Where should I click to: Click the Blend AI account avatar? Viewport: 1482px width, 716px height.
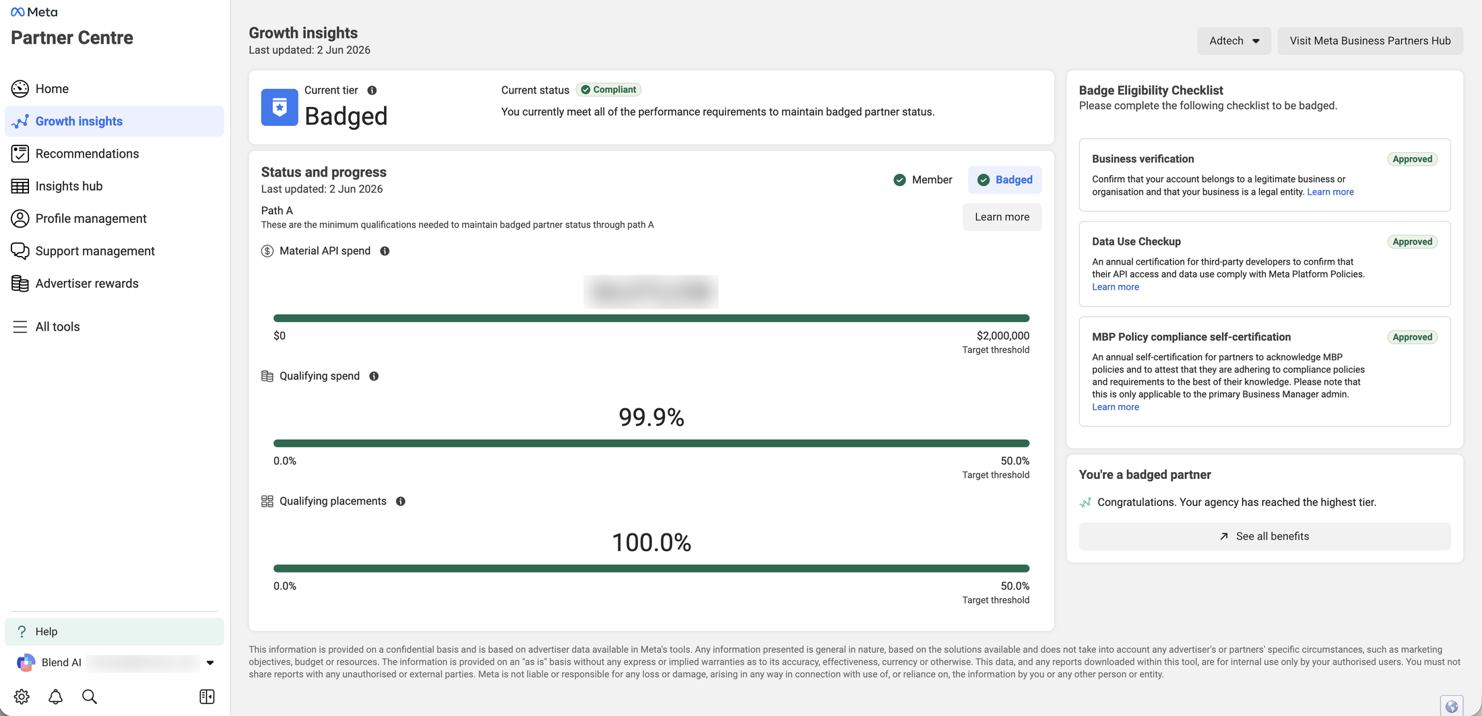(x=26, y=663)
